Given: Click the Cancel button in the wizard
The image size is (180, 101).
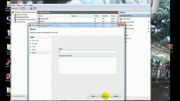Looking at the screenshot, I should 116,96.
